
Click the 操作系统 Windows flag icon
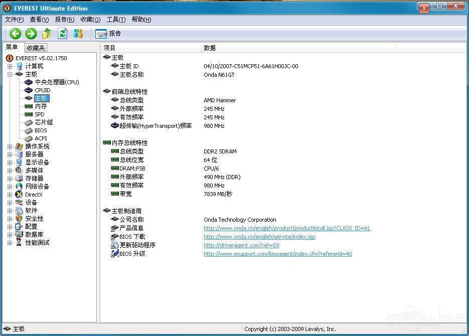click(x=19, y=146)
